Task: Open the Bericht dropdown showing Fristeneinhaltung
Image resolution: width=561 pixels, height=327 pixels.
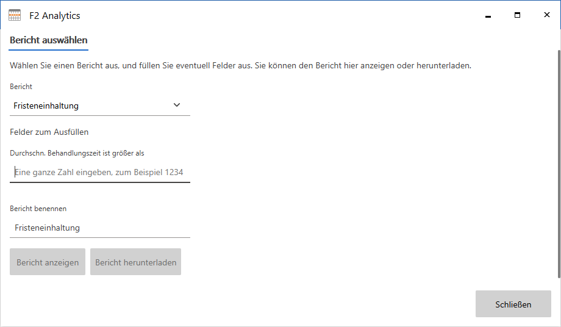Action: tap(100, 106)
